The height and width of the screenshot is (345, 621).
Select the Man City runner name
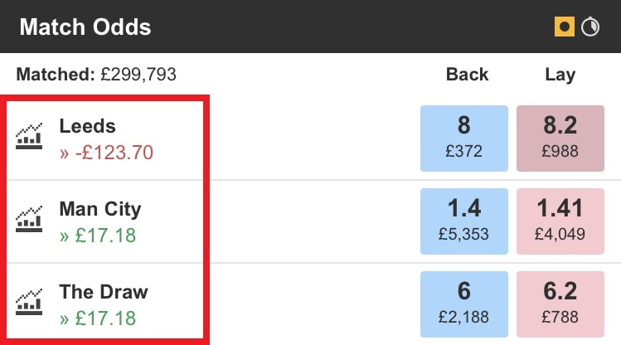click(x=100, y=209)
